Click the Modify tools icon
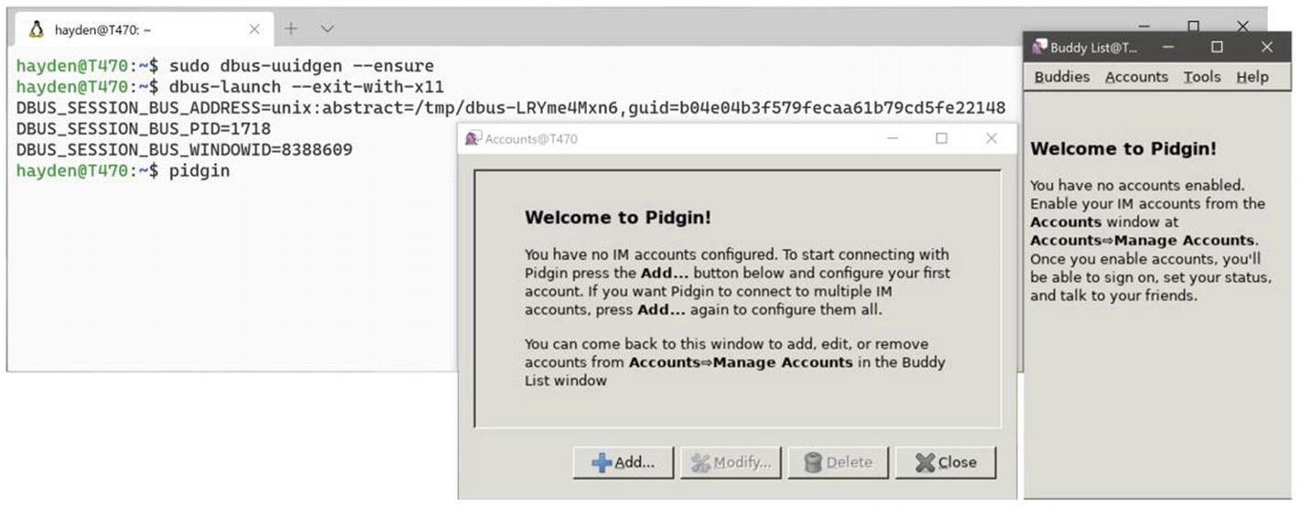This screenshot has width=1301, height=507. pos(701,463)
